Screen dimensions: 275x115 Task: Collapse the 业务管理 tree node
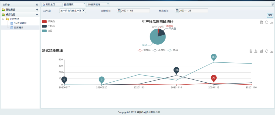(x=3, y=19)
